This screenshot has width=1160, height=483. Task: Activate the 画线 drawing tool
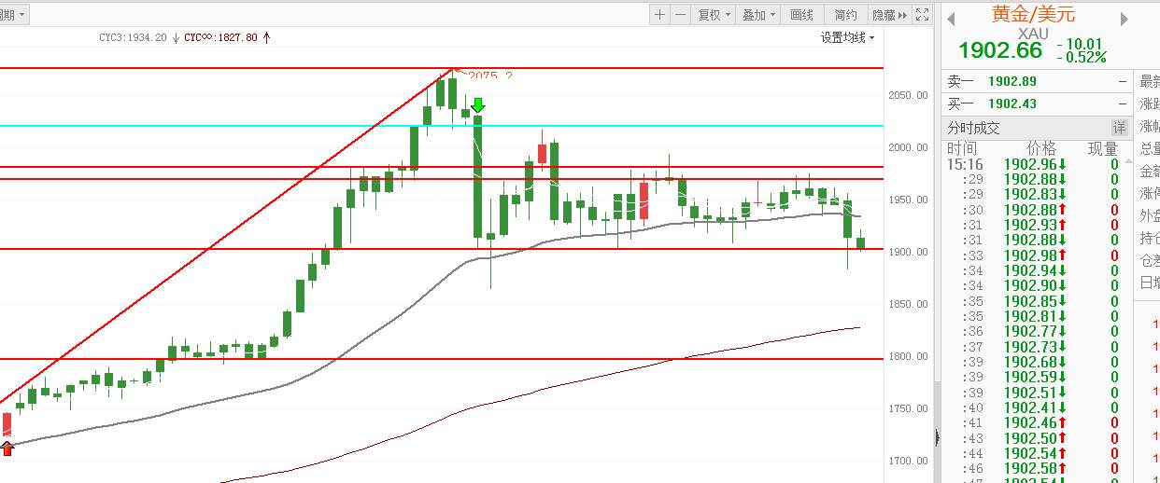coord(801,15)
